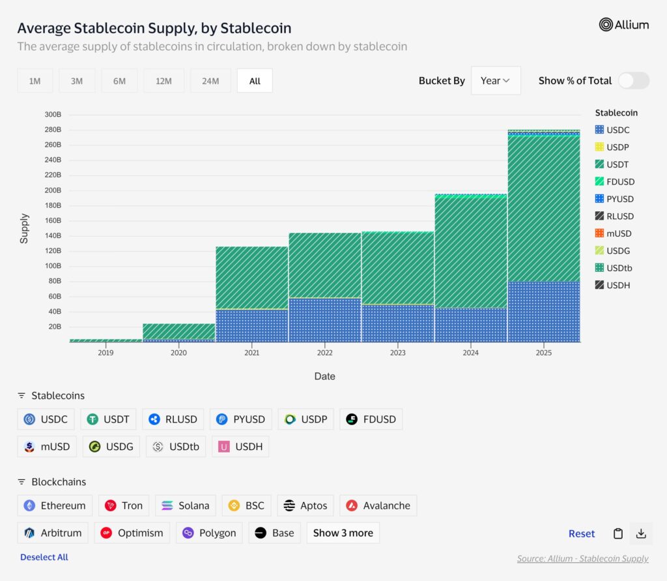
Task: Click the Deselect All link
Action: click(44, 557)
